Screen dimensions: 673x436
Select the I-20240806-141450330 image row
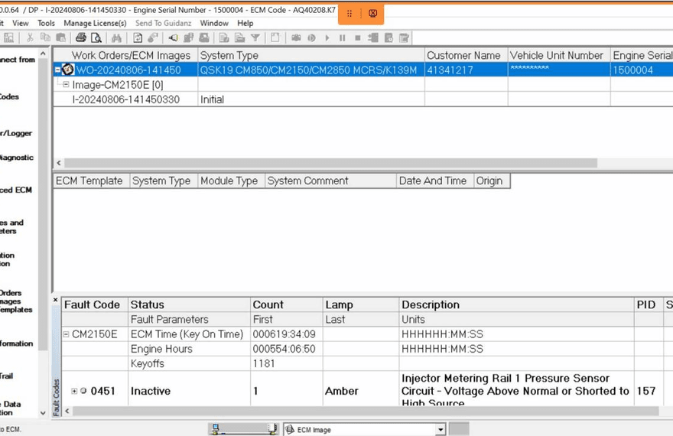[363, 99]
